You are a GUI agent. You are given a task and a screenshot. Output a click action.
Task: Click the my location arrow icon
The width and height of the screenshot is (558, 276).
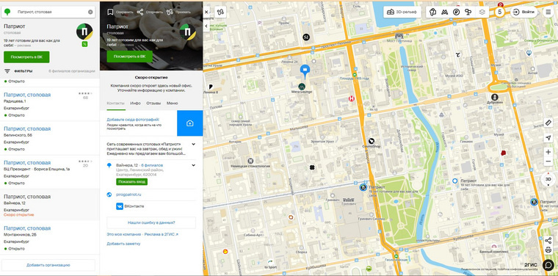click(x=548, y=138)
